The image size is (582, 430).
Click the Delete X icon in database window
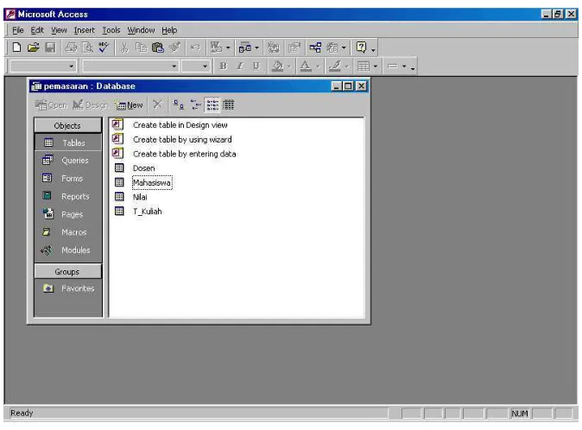pos(158,105)
